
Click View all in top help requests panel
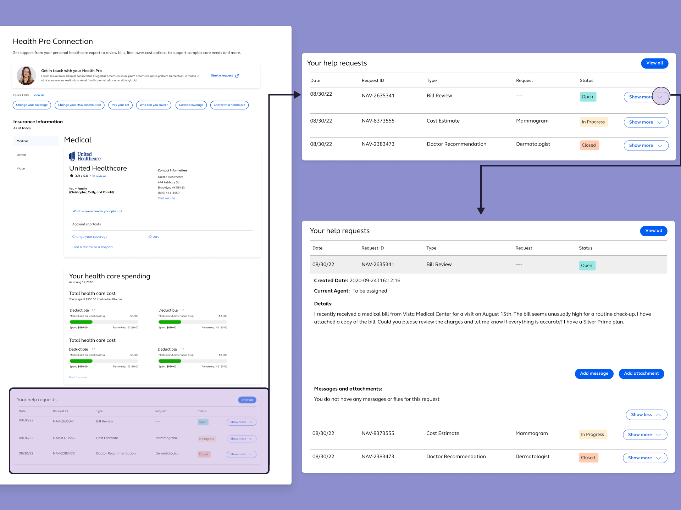(x=654, y=63)
